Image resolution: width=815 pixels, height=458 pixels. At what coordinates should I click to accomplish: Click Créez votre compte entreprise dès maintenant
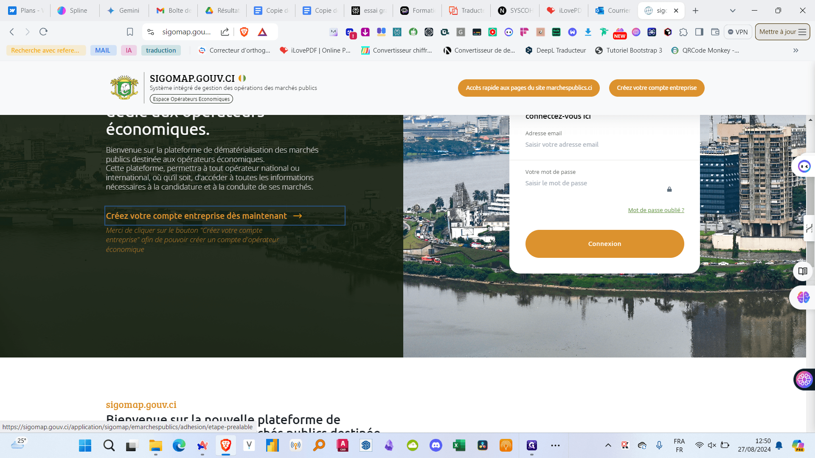tap(225, 215)
